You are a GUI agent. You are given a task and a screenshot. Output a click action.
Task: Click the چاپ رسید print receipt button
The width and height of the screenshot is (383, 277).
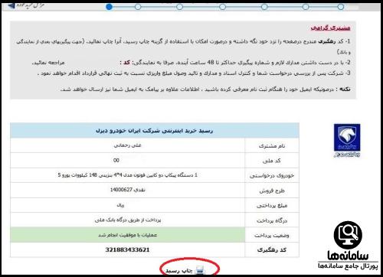coord(185,270)
